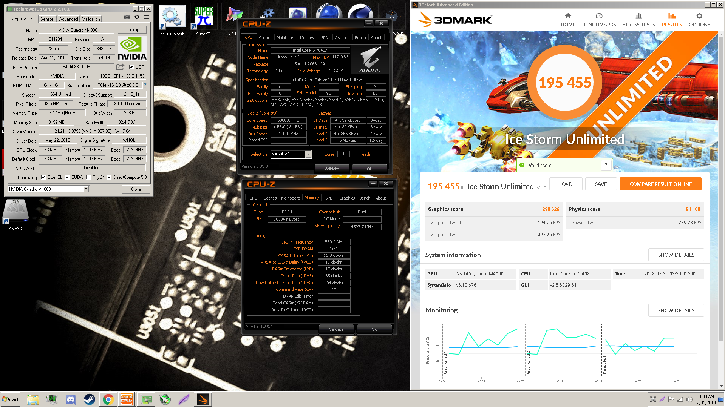Screen dimensions: 725x407
Task: Toggle the UEFI checkbox in GPU-Z
Action: click(131, 67)
